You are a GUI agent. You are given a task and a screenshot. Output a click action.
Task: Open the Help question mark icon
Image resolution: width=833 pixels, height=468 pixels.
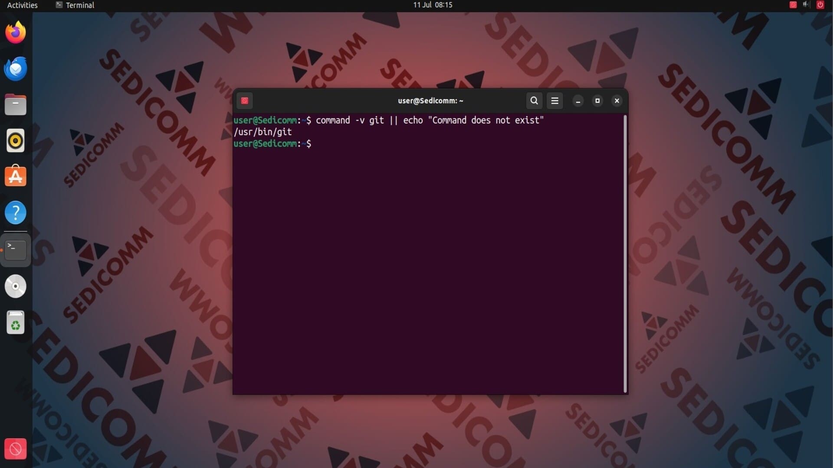point(16,212)
